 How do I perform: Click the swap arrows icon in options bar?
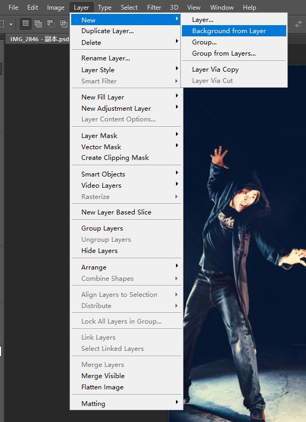click(298, 24)
